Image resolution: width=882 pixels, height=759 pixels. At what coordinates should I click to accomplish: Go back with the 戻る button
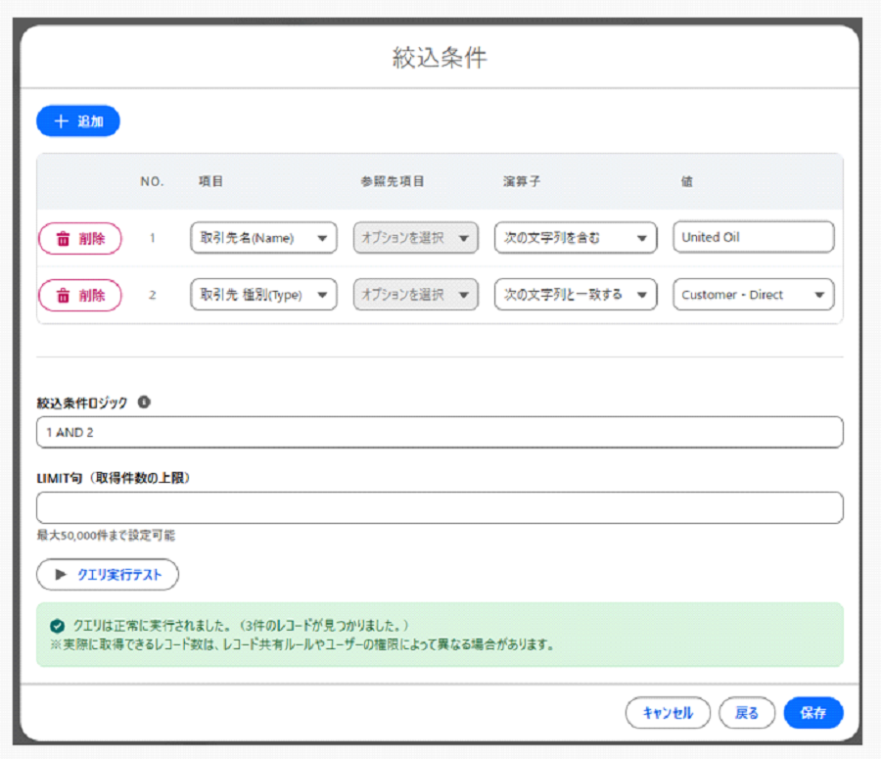click(x=746, y=713)
